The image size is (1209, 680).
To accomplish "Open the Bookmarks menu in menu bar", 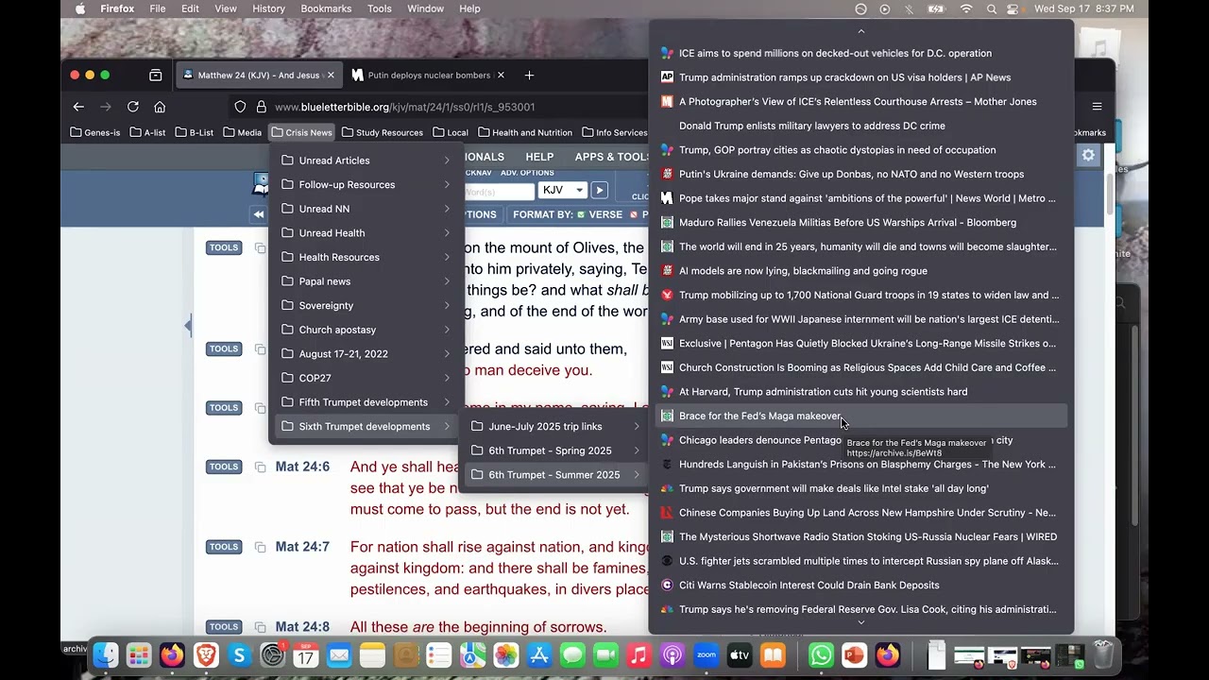I will 326,8.
